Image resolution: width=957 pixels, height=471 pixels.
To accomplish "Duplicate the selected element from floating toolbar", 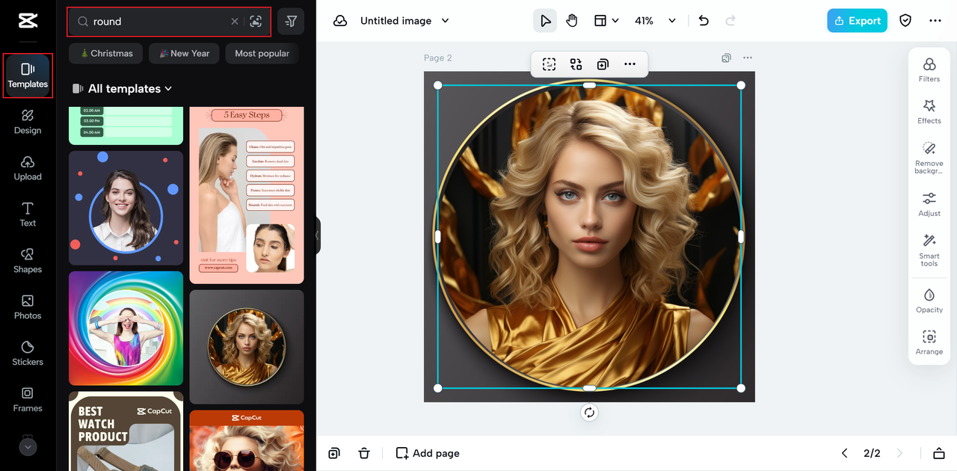I will [603, 64].
